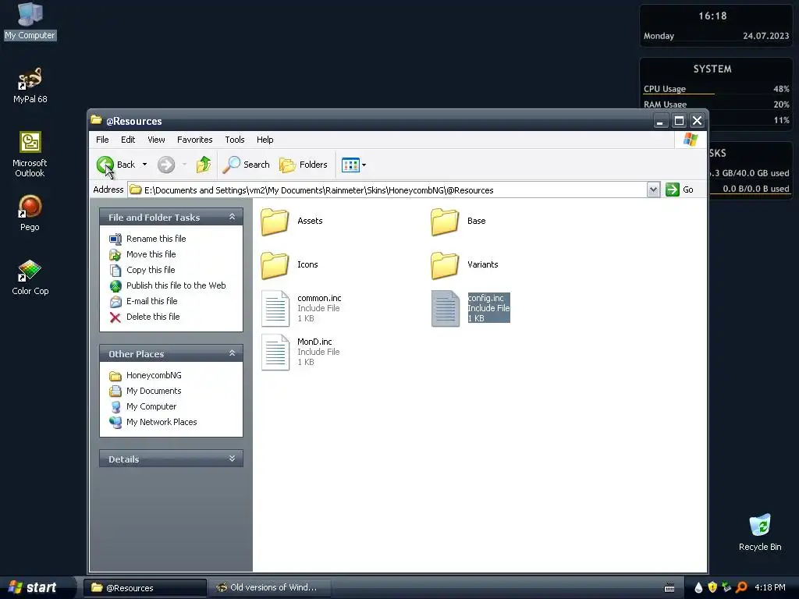Click the 4:18 PM taskbar clock

pos(770,588)
